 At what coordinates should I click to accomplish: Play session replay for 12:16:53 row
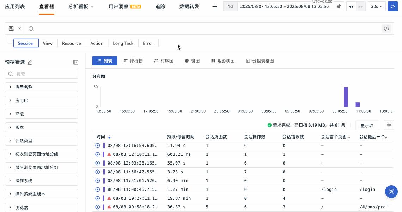coord(98,146)
